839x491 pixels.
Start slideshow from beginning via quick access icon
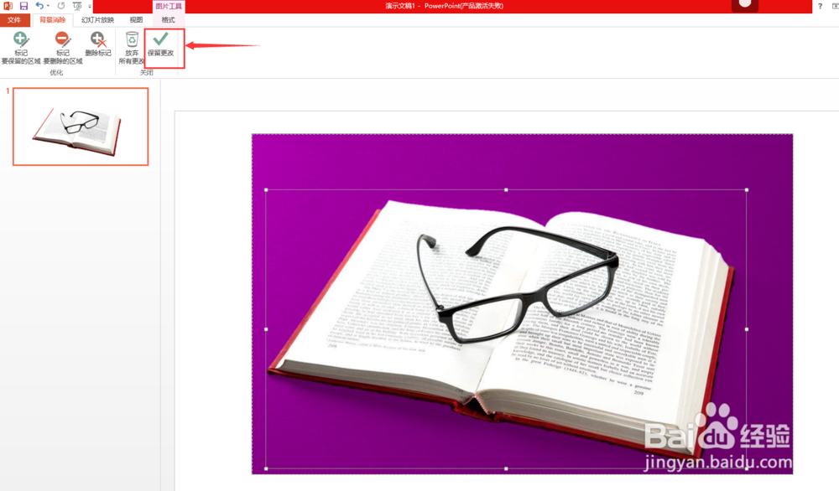(77, 6)
